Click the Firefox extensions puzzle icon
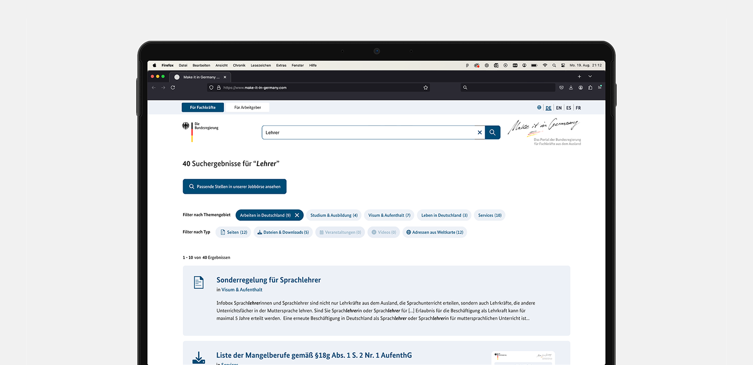Image resolution: width=753 pixels, height=365 pixels. coord(590,88)
